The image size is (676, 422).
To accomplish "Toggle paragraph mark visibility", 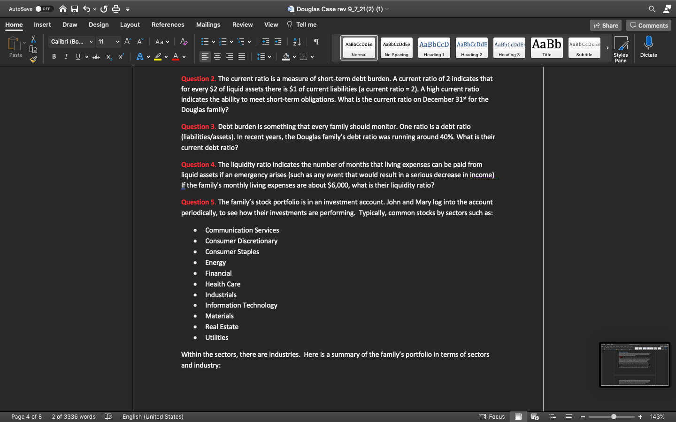I will (x=315, y=42).
